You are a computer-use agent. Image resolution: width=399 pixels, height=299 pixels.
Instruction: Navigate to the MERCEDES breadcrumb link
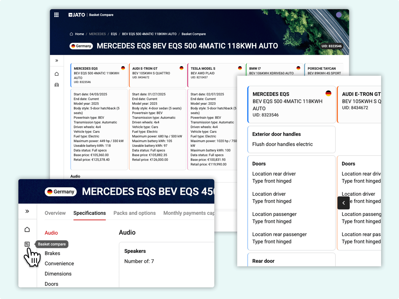click(97, 34)
